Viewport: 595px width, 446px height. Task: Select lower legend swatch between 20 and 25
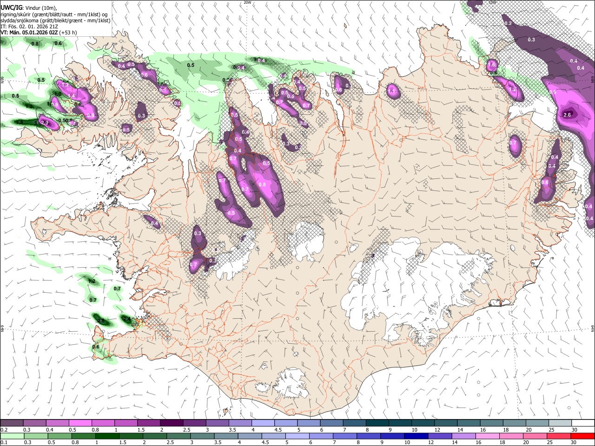coord(535,436)
